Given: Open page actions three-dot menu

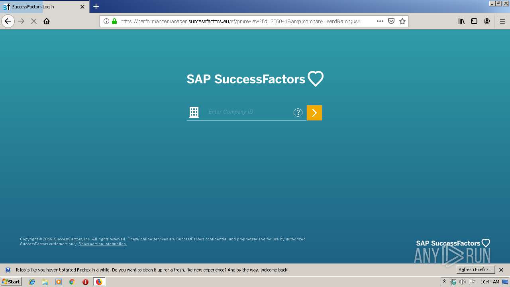Looking at the screenshot, I should (380, 21).
